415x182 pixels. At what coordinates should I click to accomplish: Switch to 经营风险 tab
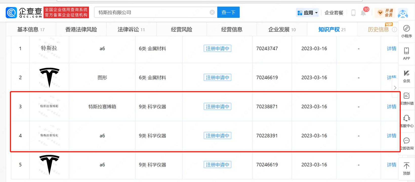pos(181,30)
